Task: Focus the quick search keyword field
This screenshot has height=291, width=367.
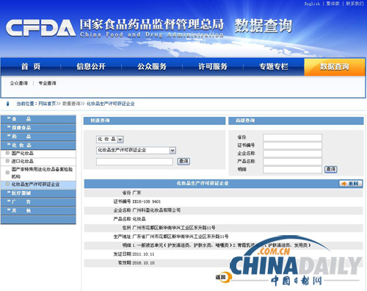Action: click(x=134, y=162)
